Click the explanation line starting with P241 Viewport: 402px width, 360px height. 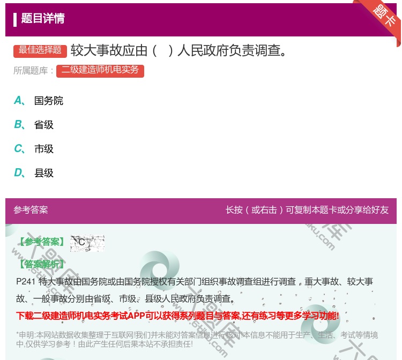click(x=195, y=282)
